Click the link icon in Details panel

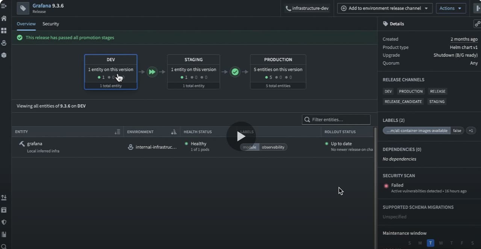pos(477,24)
